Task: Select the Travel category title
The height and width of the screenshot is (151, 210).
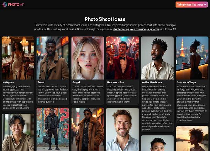Action: point(41,82)
